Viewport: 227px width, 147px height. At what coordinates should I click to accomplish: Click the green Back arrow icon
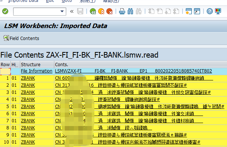tap(93, 11)
